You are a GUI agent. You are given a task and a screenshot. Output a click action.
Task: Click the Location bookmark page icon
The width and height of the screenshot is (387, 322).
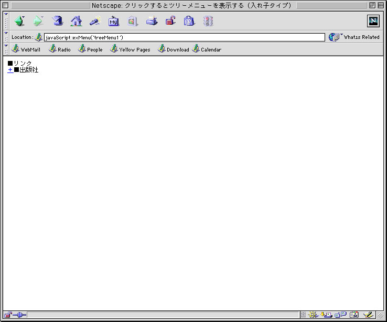[38, 37]
